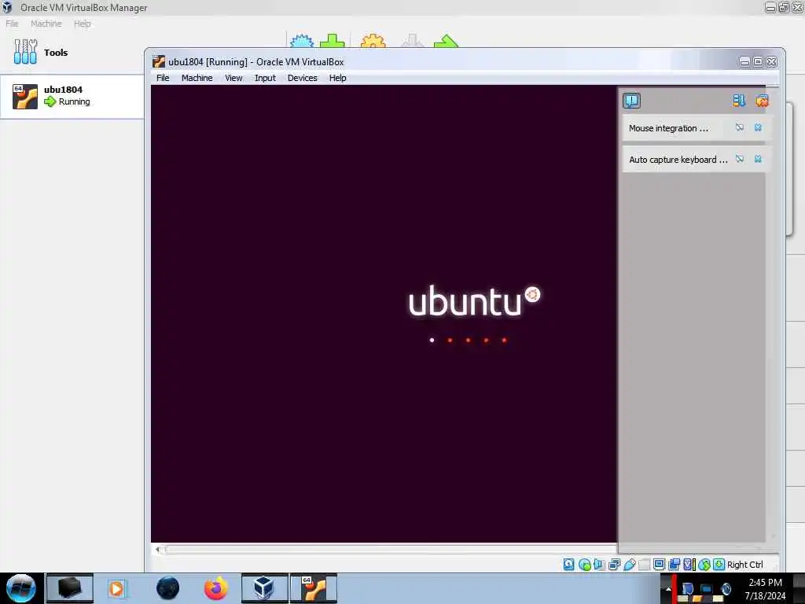Click the grayed Discard toolbar icon
Image resolution: width=805 pixels, height=604 pixels.
click(412, 41)
